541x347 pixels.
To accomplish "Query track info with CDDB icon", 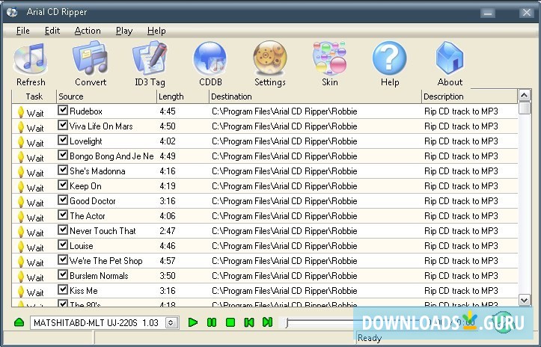I will click(210, 58).
